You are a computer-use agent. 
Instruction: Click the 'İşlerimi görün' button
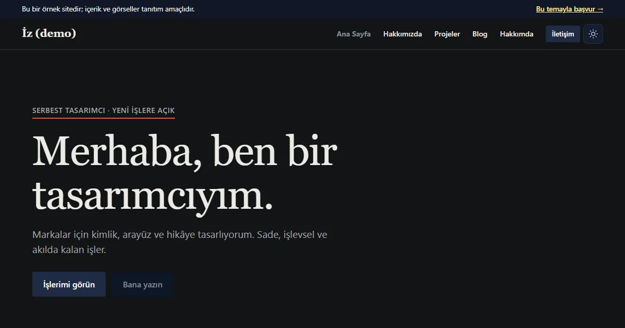pyautogui.click(x=69, y=284)
